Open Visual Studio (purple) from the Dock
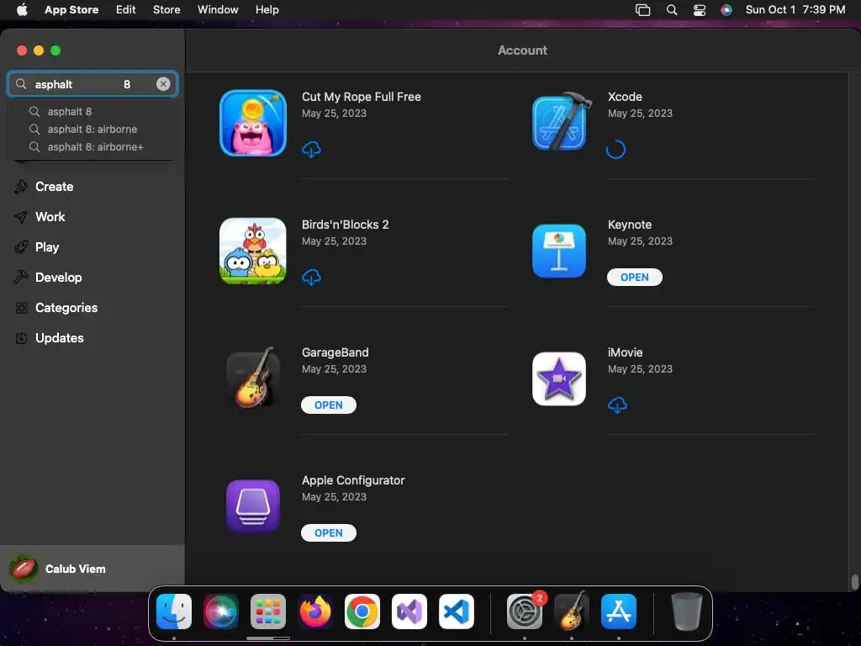The height and width of the screenshot is (646, 861). pos(409,612)
